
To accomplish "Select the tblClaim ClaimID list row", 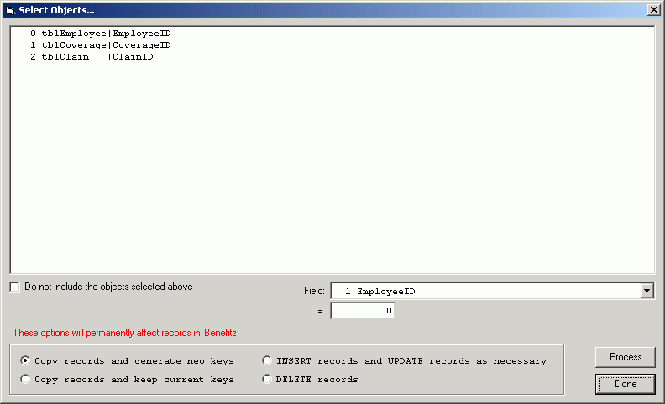I will click(x=92, y=57).
